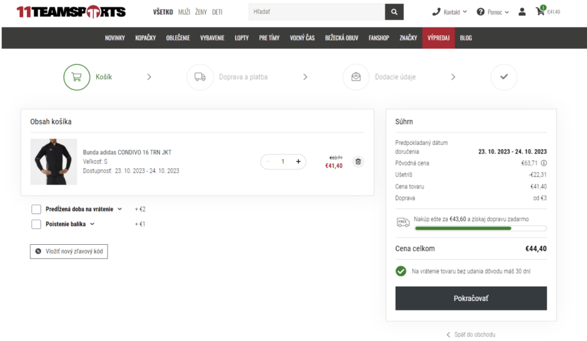The height and width of the screenshot is (341, 587).
Task: Click the adidas jacket product thumbnail
Action: (x=53, y=162)
